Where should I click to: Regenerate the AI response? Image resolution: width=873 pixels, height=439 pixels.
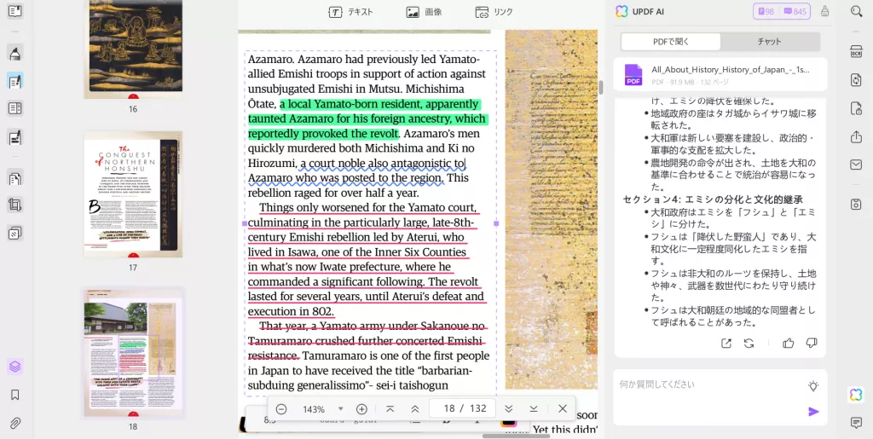pos(749,344)
